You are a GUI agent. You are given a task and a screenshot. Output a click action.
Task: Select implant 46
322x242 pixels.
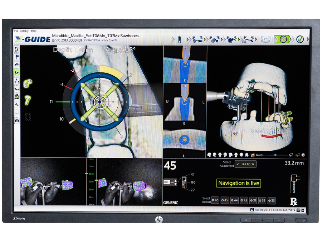pyautogui.click(x=215, y=200)
